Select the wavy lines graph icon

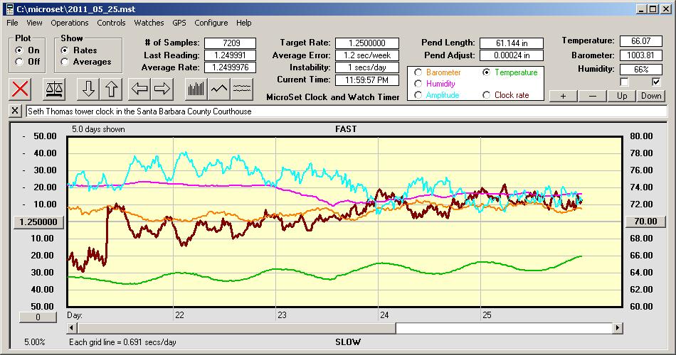pos(242,89)
